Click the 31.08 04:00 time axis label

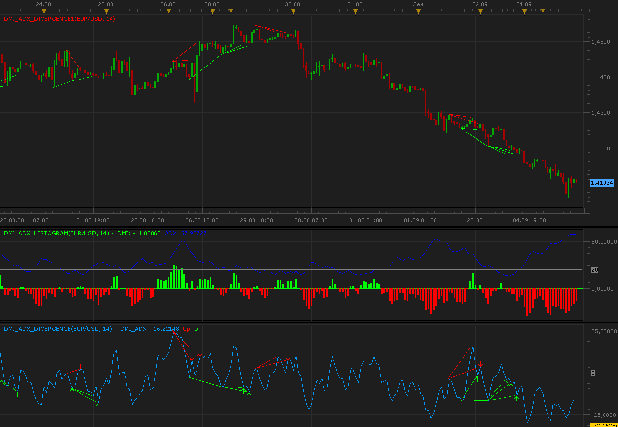click(366, 220)
